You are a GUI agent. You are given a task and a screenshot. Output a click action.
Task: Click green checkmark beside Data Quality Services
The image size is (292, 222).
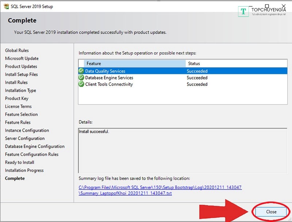point(81,71)
